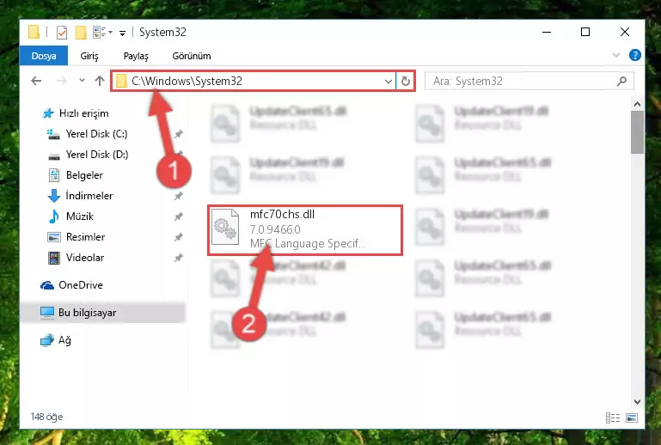The width and height of the screenshot is (661, 445).
Task: Select Bu bilgisayar in navigation pane
Action: click(102, 313)
